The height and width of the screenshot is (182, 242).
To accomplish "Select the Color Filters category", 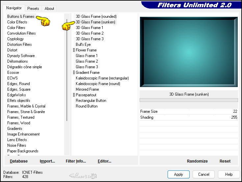I will pos(16,28).
